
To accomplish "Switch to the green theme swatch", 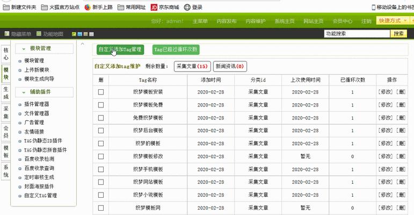I will (x=74, y=34).
